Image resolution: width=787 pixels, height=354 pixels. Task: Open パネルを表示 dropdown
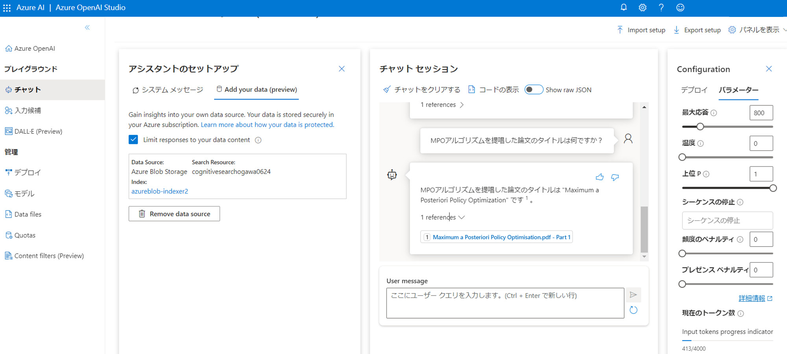757,30
